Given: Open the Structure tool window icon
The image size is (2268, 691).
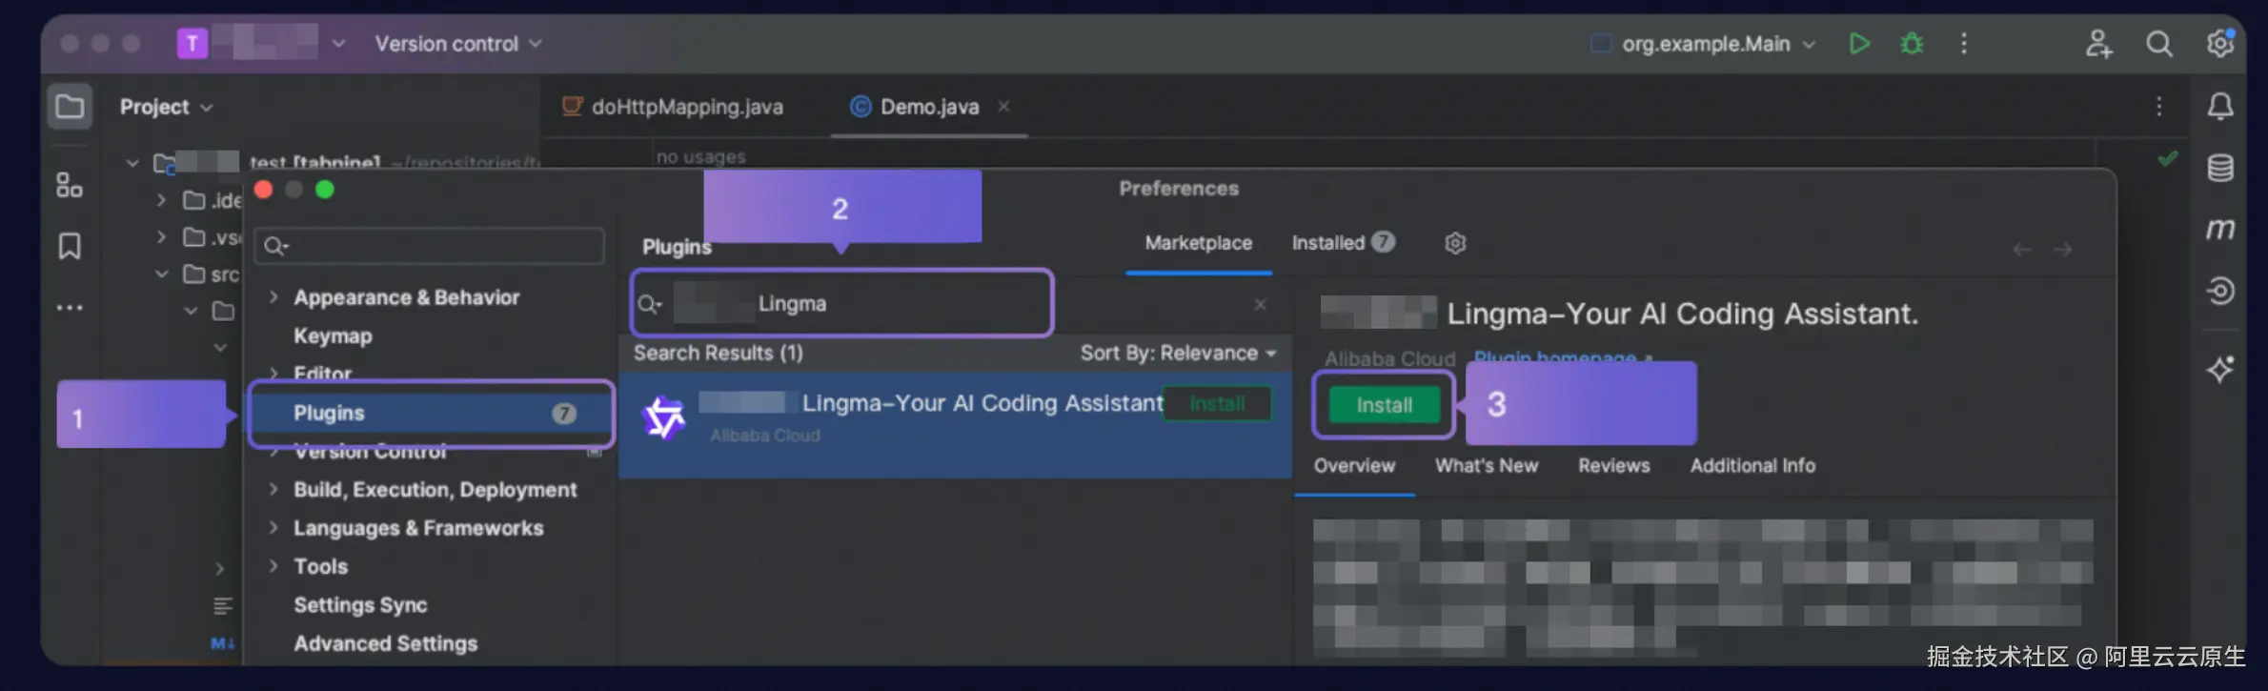Looking at the screenshot, I should point(70,185).
